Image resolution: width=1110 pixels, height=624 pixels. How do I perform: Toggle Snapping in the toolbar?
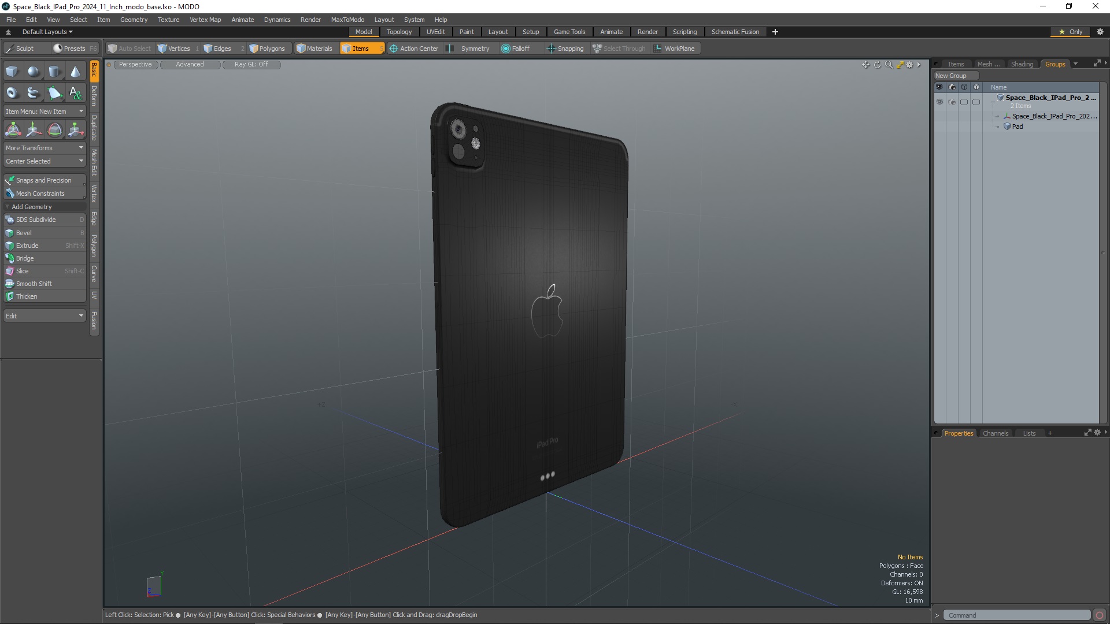pyautogui.click(x=565, y=49)
